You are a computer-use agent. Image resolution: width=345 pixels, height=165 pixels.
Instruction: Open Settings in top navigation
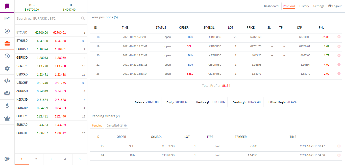[319, 6]
